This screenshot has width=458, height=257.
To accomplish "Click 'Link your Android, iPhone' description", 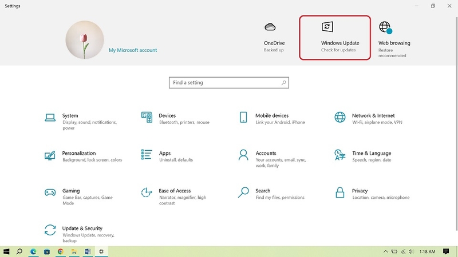I will click(x=281, y=122).
